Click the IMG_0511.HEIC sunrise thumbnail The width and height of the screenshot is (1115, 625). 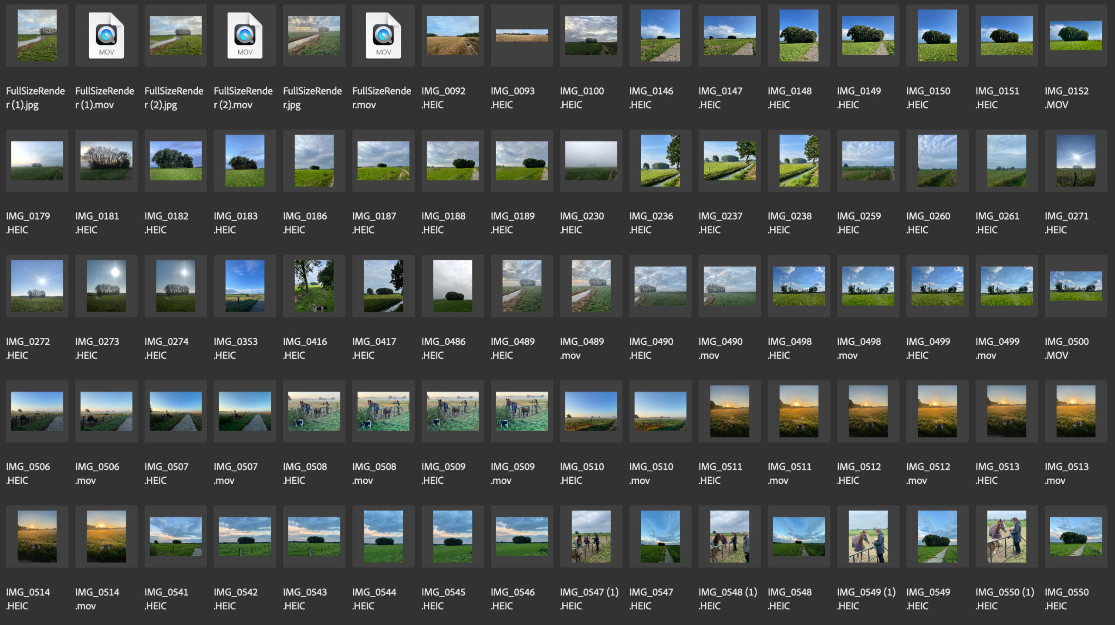coord(730,411)
